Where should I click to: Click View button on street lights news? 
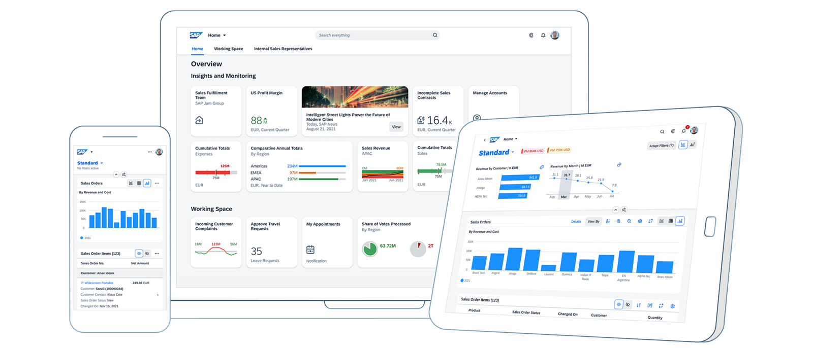coord(396,127)
